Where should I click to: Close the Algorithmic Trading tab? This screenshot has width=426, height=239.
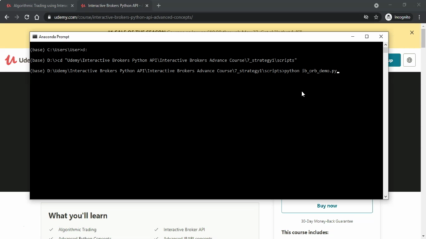tap(73, 5)
